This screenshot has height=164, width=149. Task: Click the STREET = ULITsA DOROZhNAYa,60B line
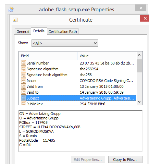50,127
